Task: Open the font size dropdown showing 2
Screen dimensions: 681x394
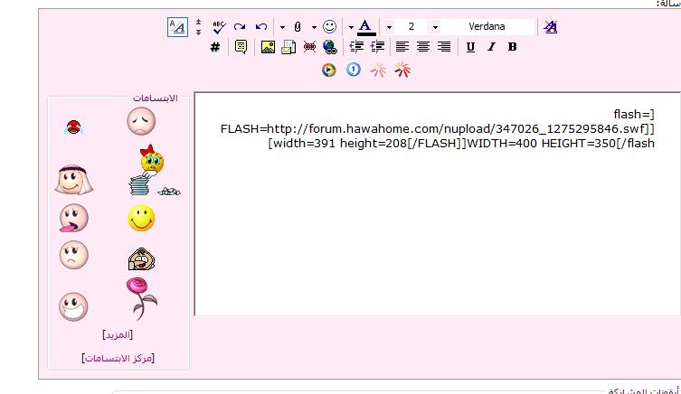Action: (435, 27)
